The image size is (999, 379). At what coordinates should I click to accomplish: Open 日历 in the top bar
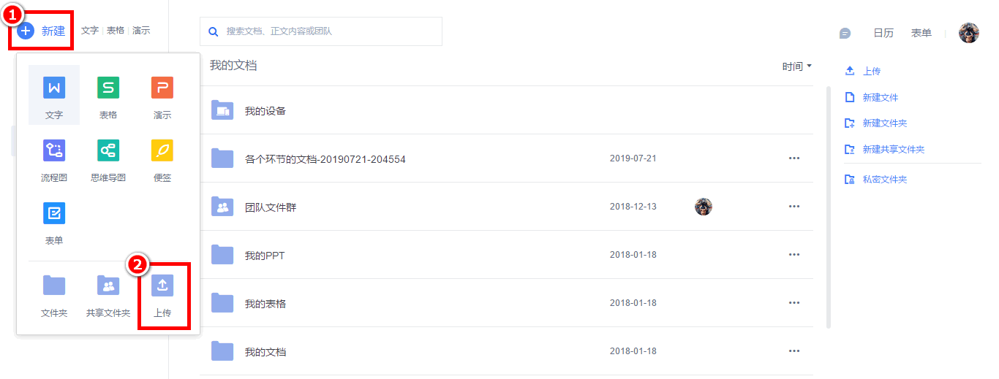(883, 33)
